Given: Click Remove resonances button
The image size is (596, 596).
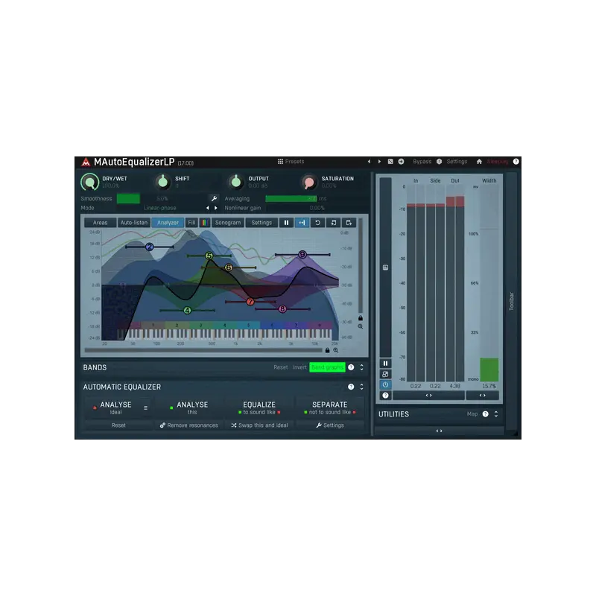Looking at the screenshot, I should pyautogui.click(x=189, y=425).
